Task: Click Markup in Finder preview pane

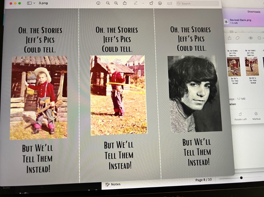Action: pos(257,116)
